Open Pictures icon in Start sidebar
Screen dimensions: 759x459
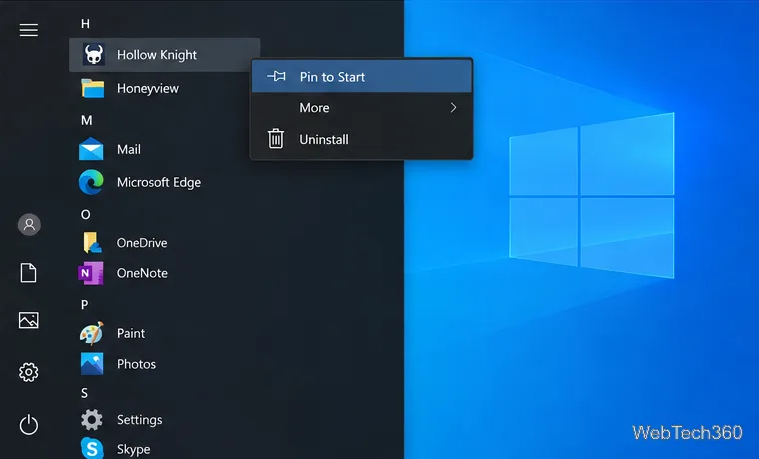coord(29,320)
